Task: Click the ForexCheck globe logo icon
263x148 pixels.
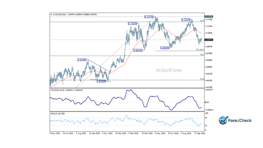Action: [x=223, y=120]
